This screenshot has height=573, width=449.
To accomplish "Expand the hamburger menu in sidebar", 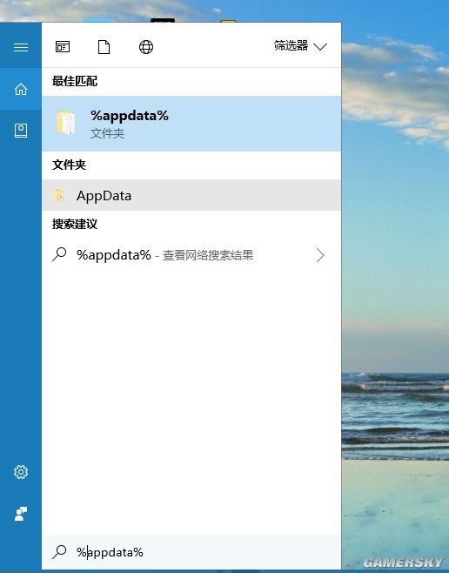I will point(21,47).
